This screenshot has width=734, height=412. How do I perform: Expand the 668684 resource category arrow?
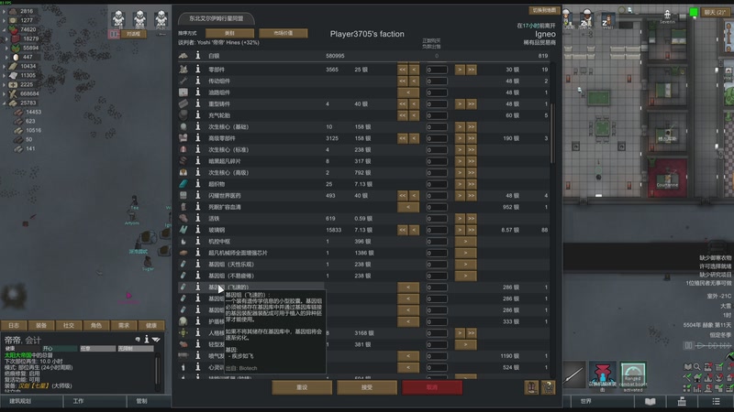coord(4,94)
